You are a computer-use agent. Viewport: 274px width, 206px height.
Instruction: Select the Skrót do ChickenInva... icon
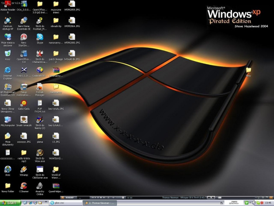coord(40,57)
